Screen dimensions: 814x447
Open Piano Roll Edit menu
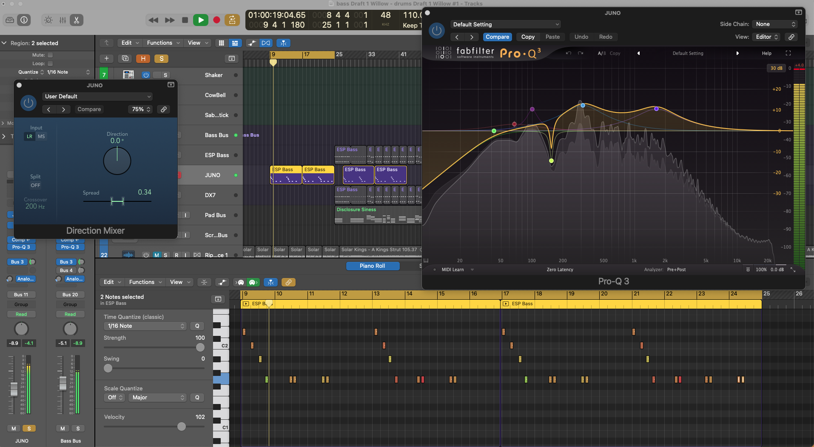pos(112,282)
